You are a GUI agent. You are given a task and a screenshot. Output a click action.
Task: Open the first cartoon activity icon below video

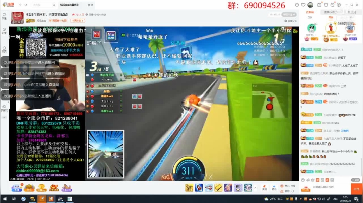point(17,188)
